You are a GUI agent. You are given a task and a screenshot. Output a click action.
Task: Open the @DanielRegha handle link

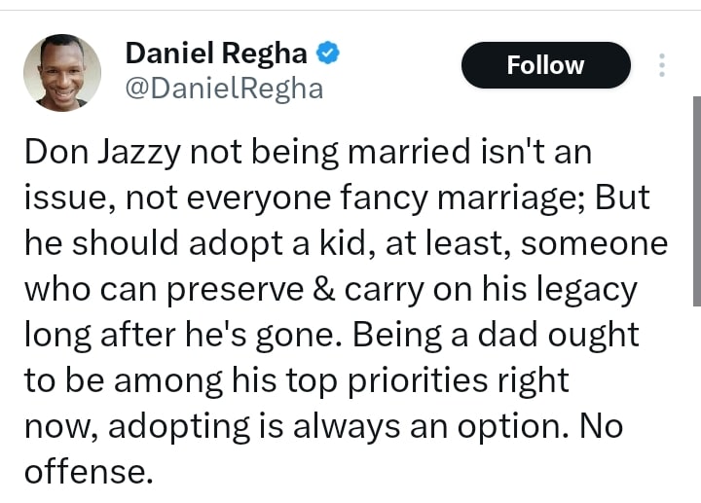click(x=224, y=90)
